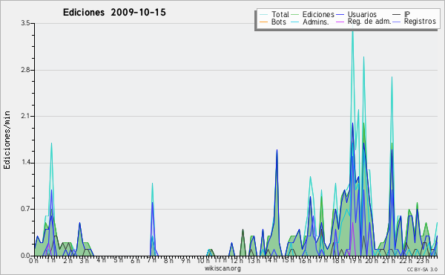Click the 19 h marker on time axis
Screen dimensions: 445x275
pos(353,261)
